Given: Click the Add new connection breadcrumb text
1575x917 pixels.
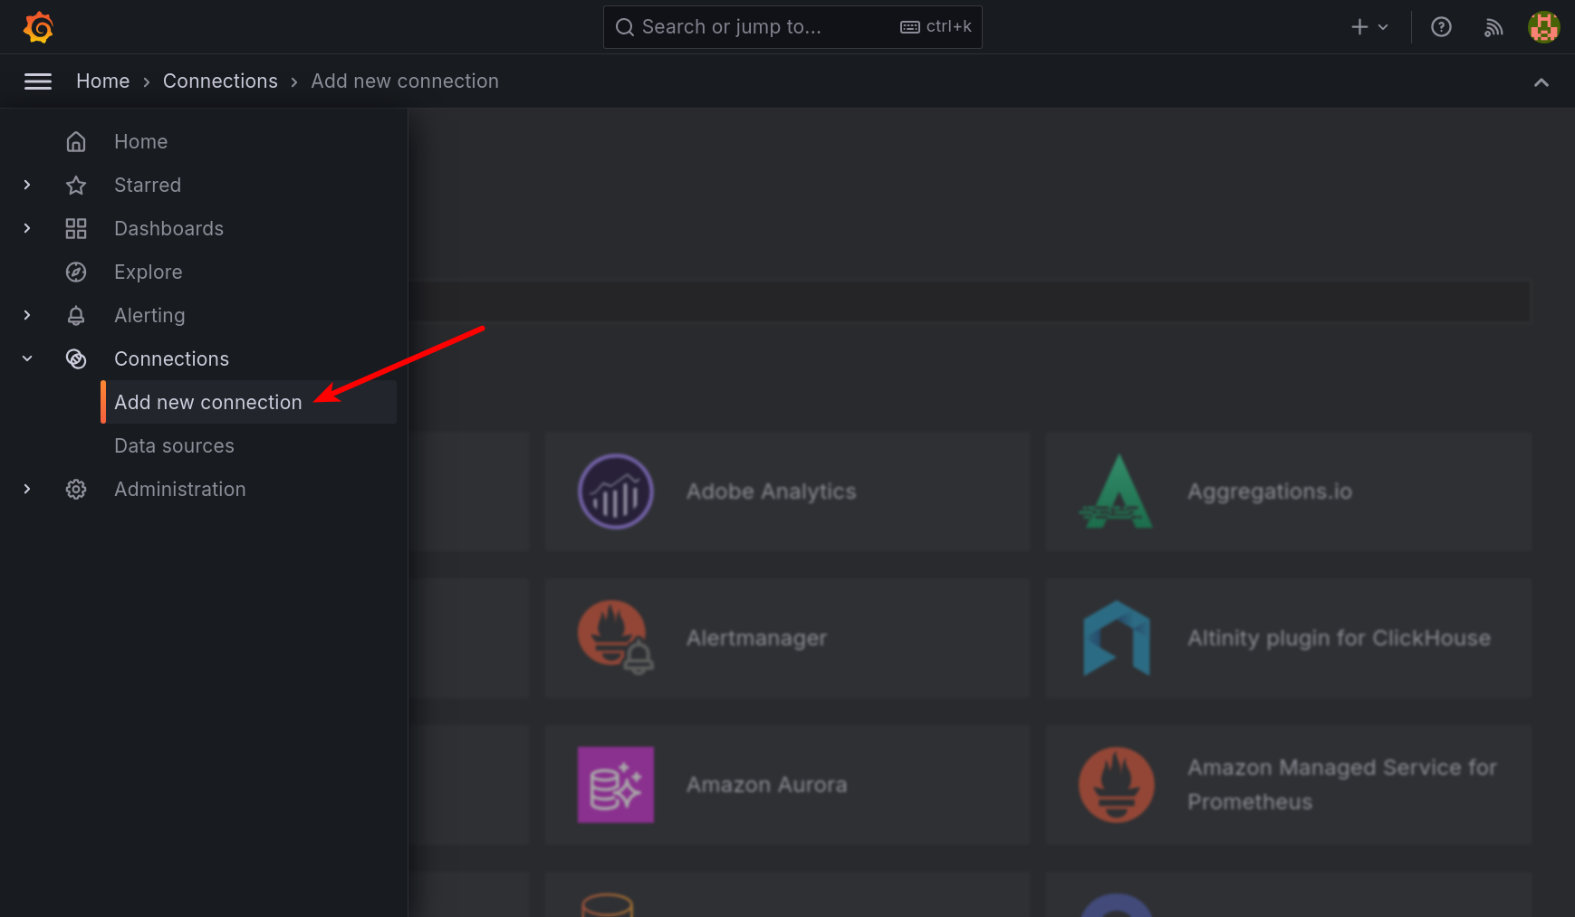Looking at the screenshot, I should click(x=405, y=81).
